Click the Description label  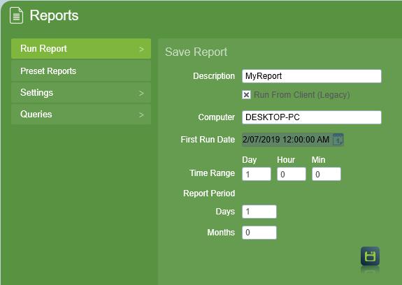click(x=214, y=76)
